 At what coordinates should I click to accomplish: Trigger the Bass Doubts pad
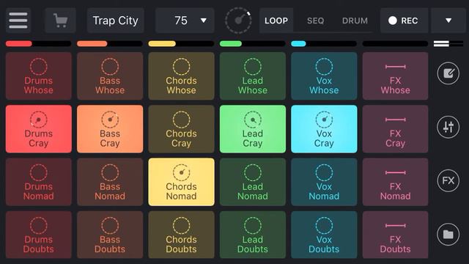(110, 235)
